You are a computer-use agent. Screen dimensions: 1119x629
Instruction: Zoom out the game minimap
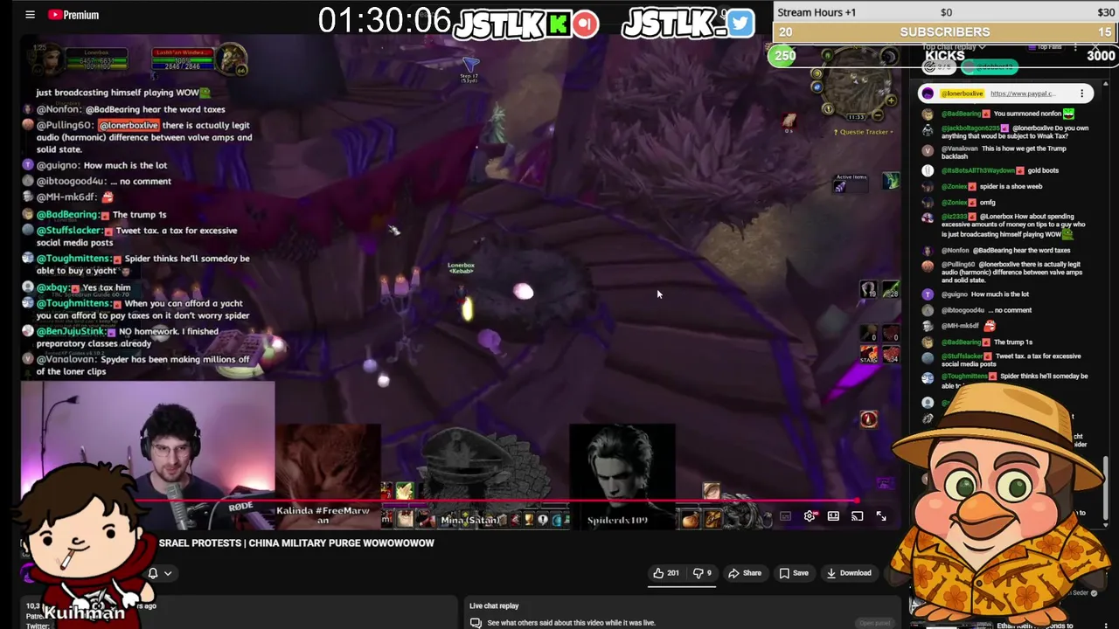[879, 114]
